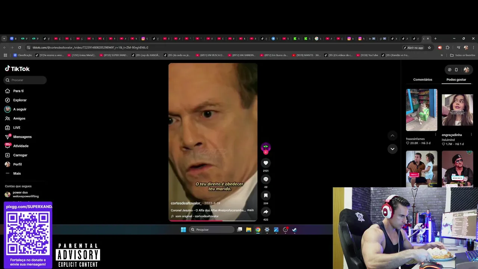
Task: Click the compass icon in top-right pill
Action: (x=450, y=69)
